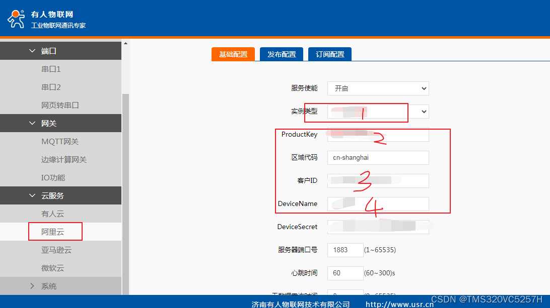Click the 心跳时间 field showing 60

[345, 273]
